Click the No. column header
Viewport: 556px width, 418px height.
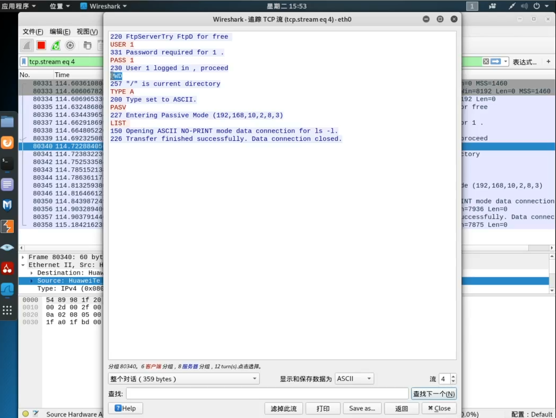pos(25,75)
